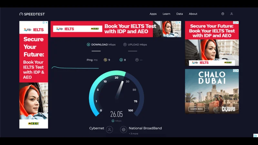Click the Chalo Dubai ad image
This screenshot has width=258, height=145.
(212, 91)
